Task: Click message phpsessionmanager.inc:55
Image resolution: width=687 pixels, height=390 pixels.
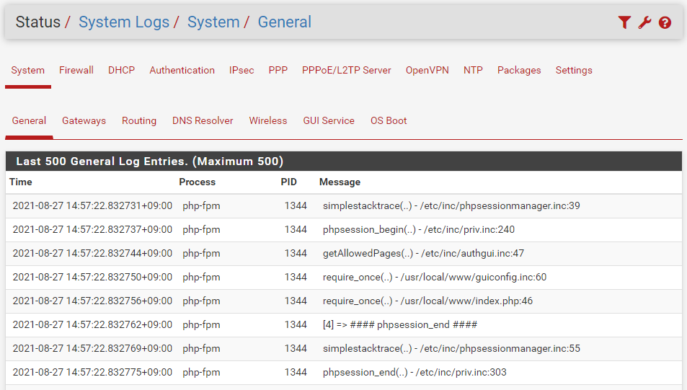Action: pyautogui.click(x=451, y=348)
